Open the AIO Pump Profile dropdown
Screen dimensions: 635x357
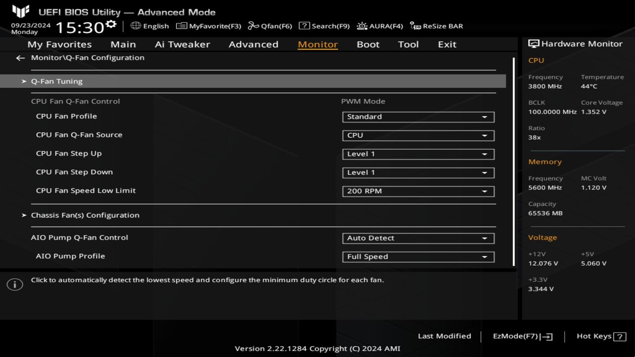pyautogui.click(x=418, y=257)
